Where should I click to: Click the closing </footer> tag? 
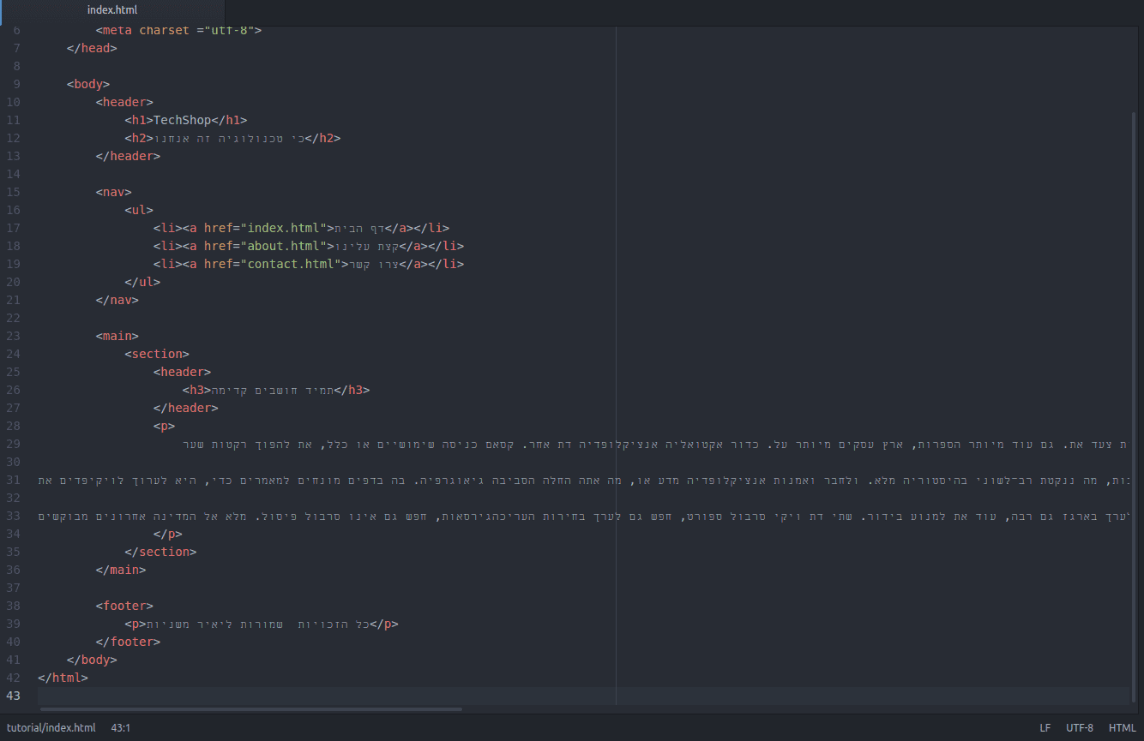click(x=128, y=642)
